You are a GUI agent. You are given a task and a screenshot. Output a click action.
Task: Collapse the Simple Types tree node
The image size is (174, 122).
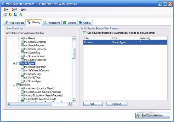[14, 64]
